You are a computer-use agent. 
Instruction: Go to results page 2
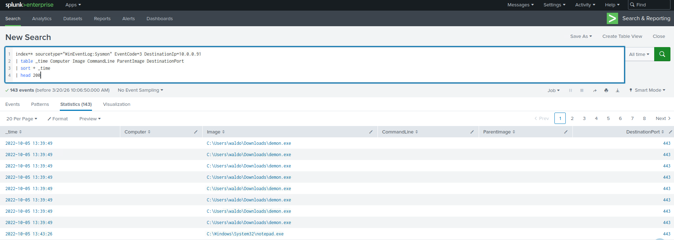(x=572, y=119)
